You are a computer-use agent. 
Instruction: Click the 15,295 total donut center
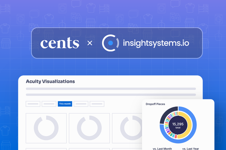(x=178, y=125)
